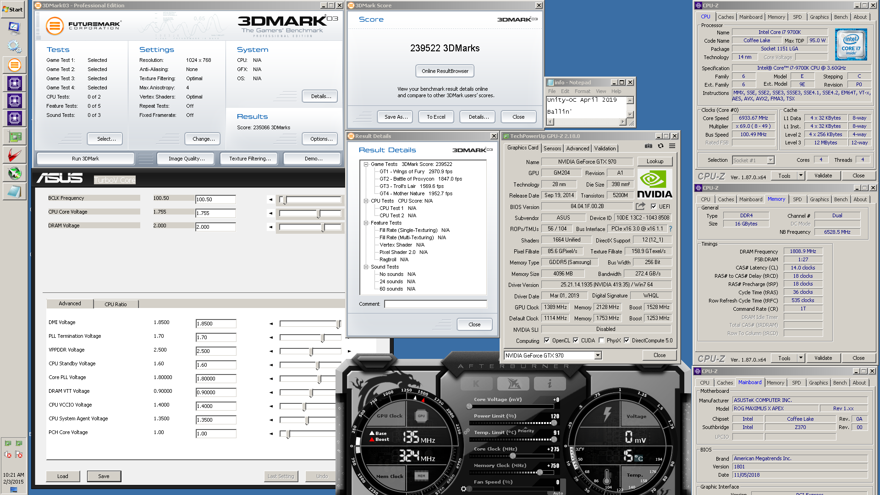Click the first CPU-Z purple taskbar icon

click(14, 83)
